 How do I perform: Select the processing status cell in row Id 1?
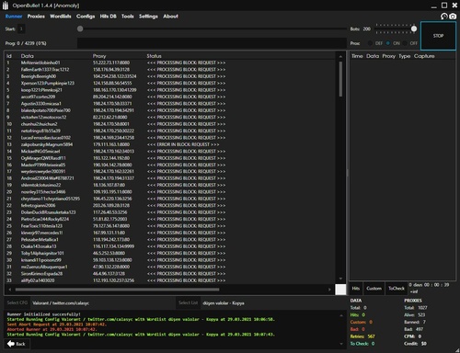pos(186,63)
